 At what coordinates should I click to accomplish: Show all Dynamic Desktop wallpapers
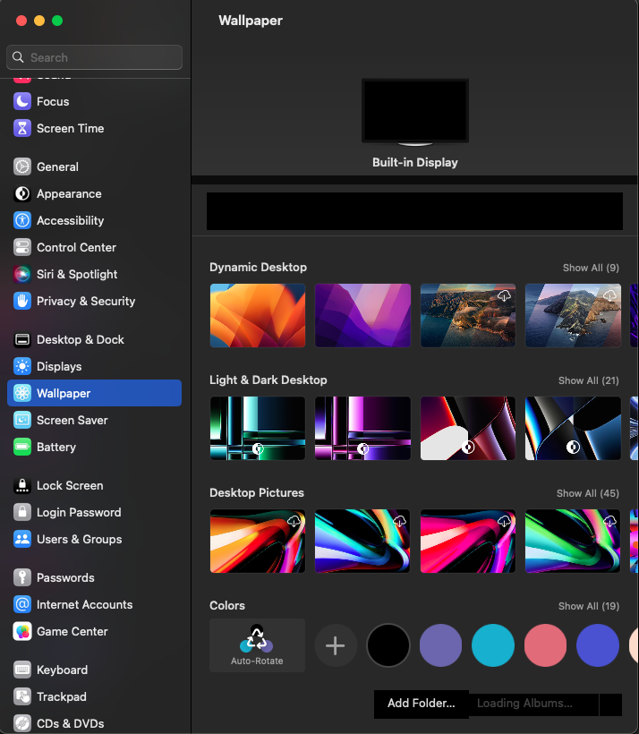click(x=590, y=268)
